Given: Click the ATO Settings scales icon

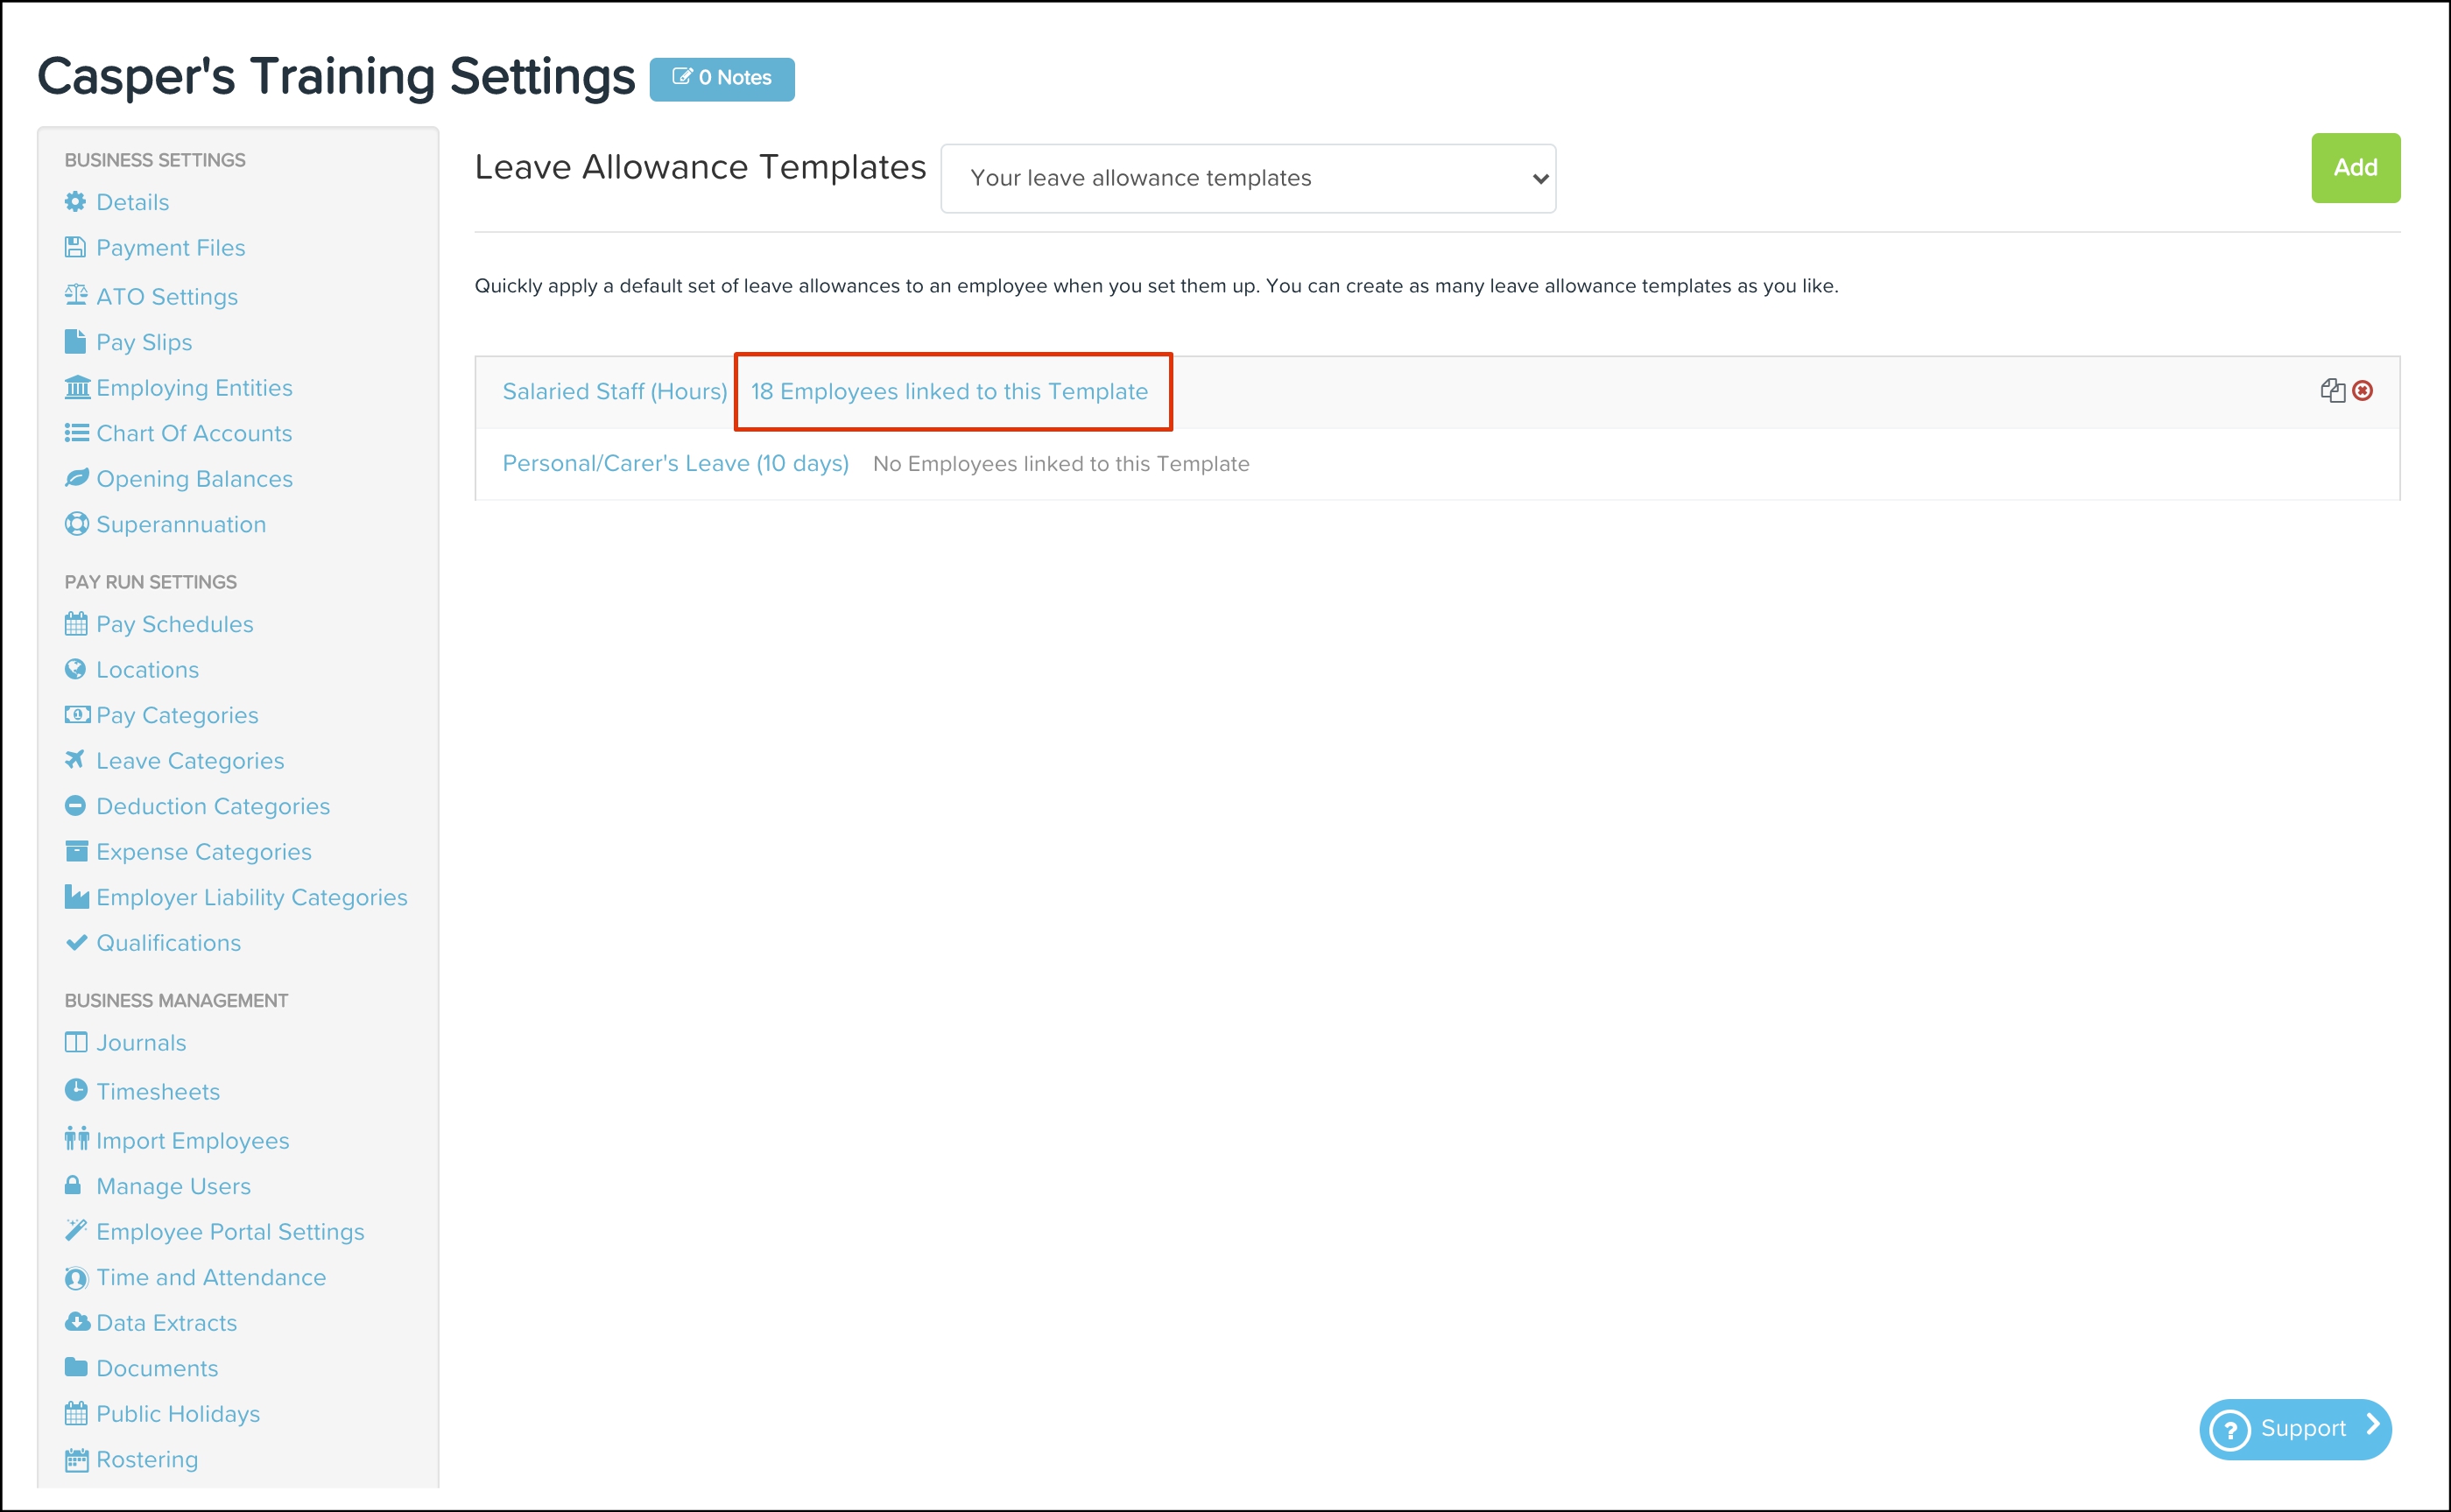Looking at the screenshot, I should [x=76, y=295].
